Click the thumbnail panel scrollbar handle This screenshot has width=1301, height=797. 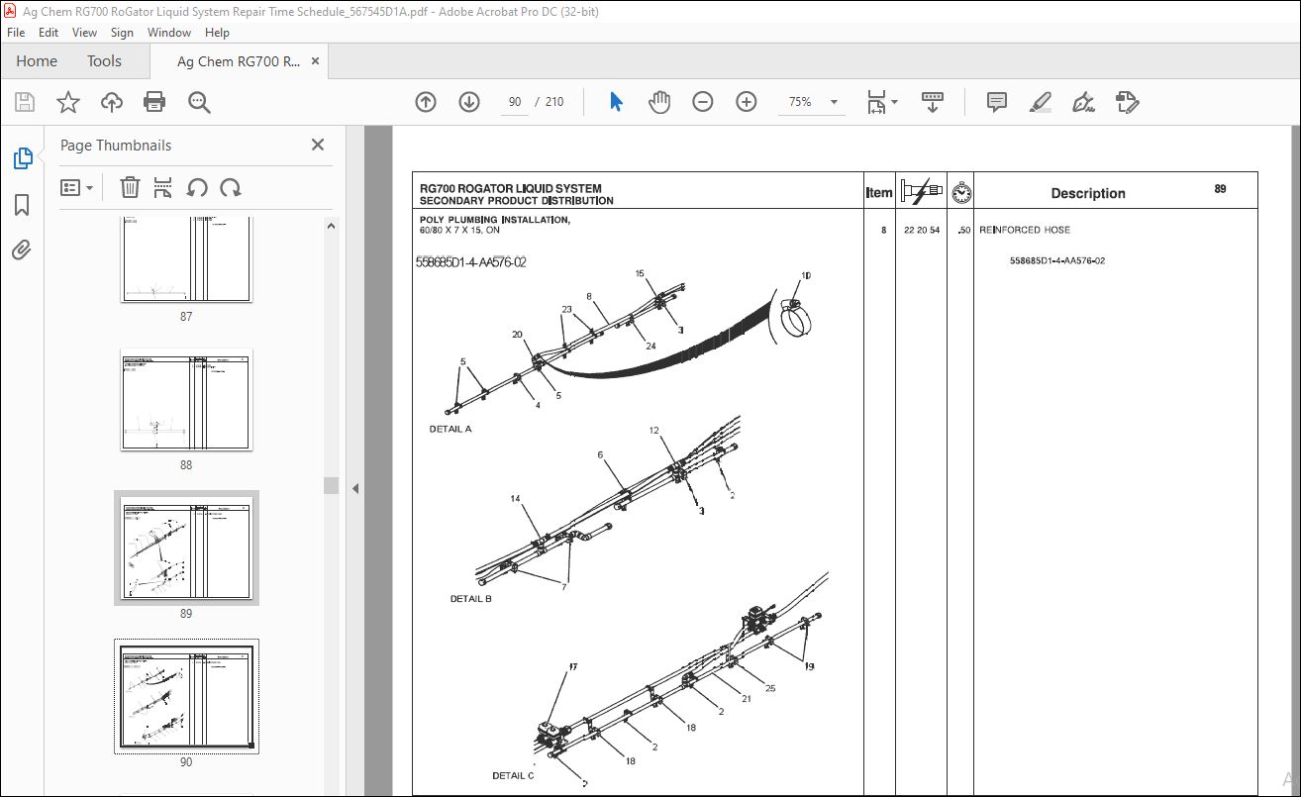(332, 485)
